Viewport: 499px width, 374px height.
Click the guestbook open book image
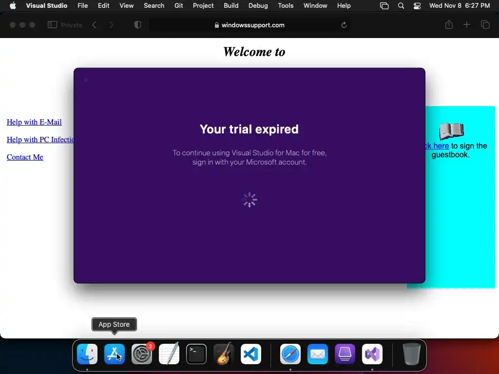click(x=451, y=131)
